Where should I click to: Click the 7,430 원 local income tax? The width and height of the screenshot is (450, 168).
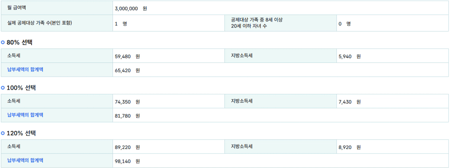350,102
